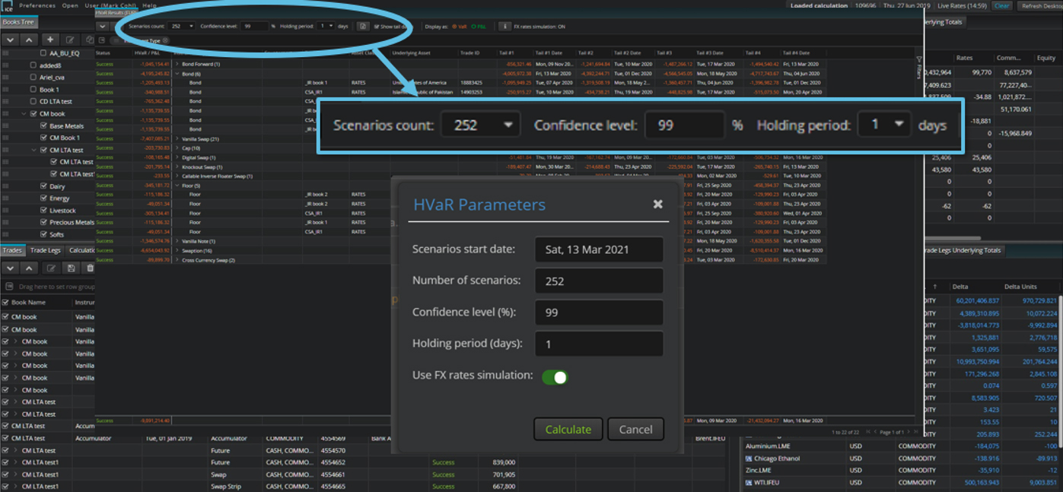The image size is (1063, 492).
Task: Close the HVaR Parameters dialog with X
Action: [657, 204]
